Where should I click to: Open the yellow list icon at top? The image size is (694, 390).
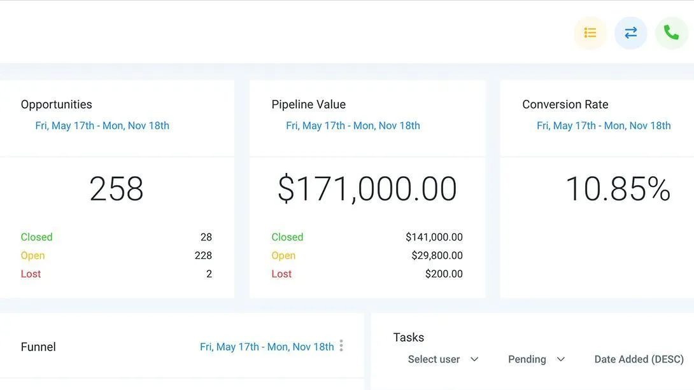point(590,32)
